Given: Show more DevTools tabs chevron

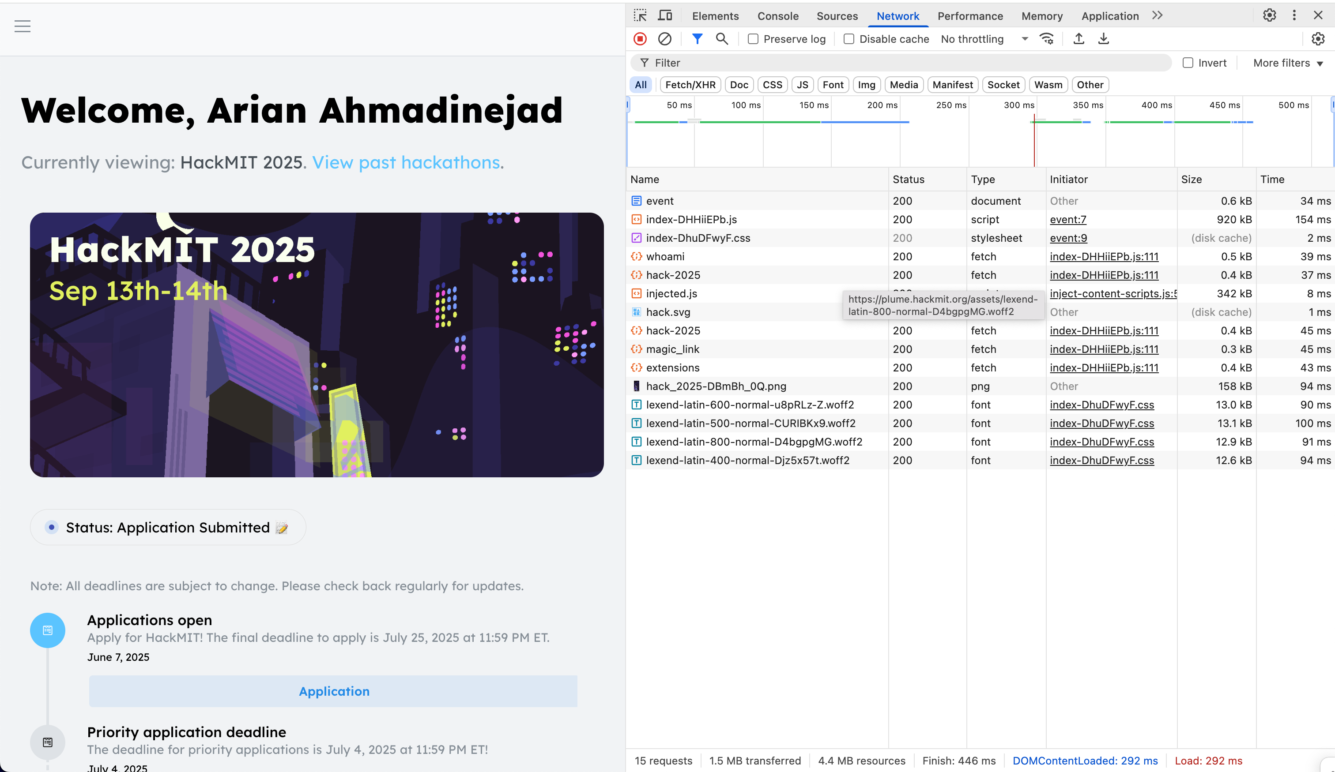Looking at the screenshot, I should click(x=1157, y=15).
